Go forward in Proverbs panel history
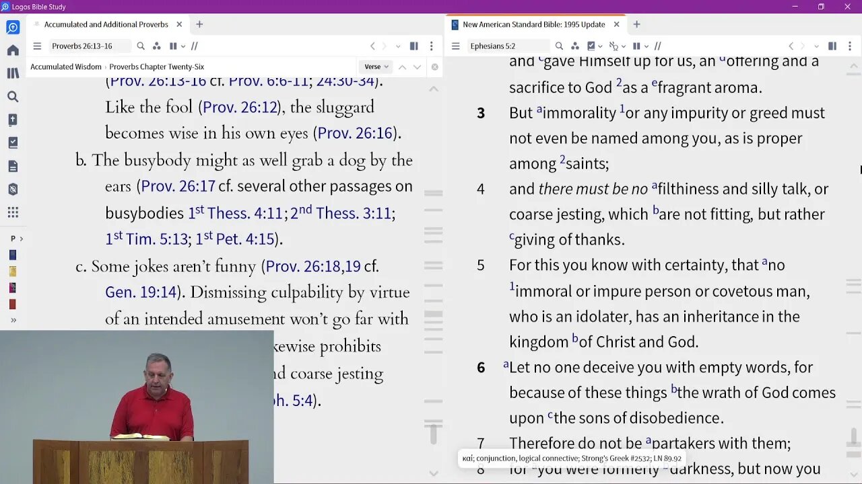The image size is (862, 484). point(385,46)
